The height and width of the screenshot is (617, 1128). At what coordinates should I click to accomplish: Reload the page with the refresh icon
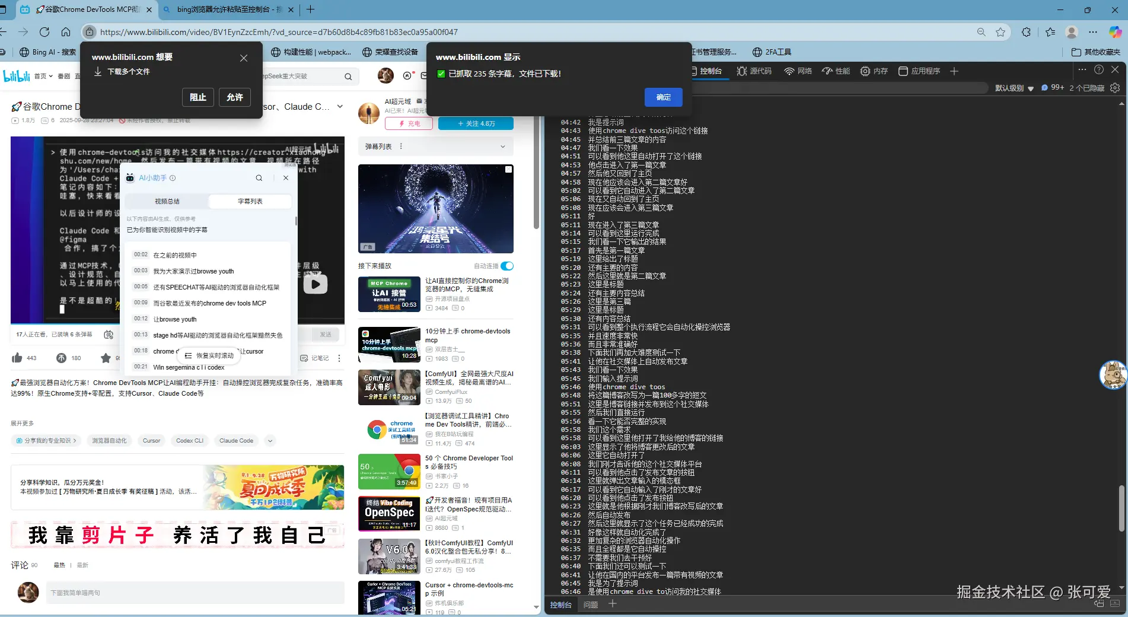[x=44, y=32]
